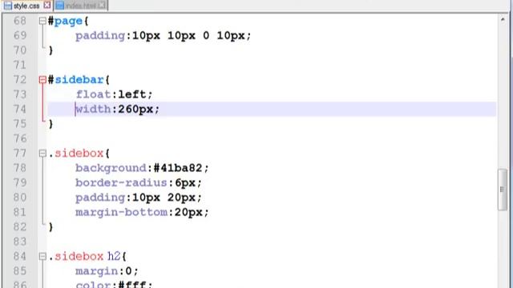Close the style.css tab
The image size is (513, 288).
[x=47, y=6]
